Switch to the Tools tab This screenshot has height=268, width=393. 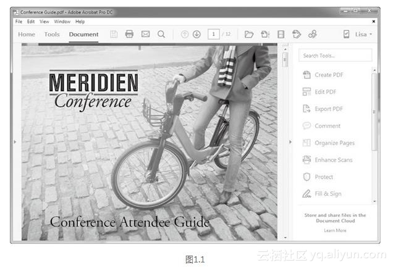click(52, 35)
